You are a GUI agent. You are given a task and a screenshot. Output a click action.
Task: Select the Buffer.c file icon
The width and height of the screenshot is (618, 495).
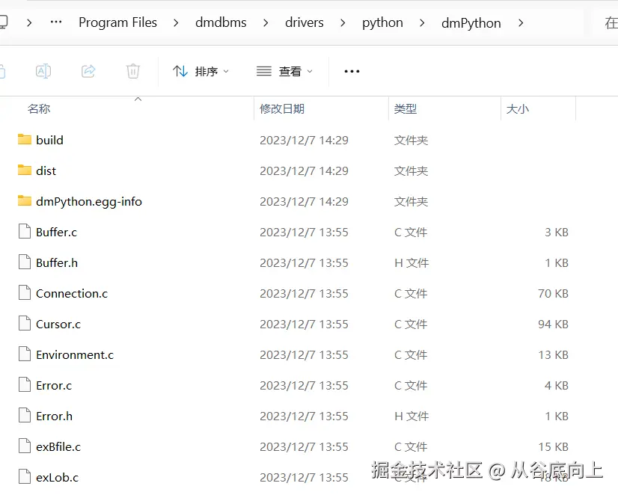click(25, 232)
